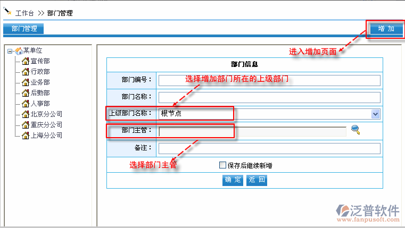Select 行政部 in the department tree
The image size is (405, 228).
40,72
